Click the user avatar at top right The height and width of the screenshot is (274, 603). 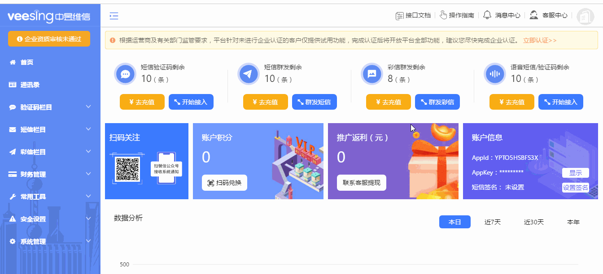click(x=586, y=16)
